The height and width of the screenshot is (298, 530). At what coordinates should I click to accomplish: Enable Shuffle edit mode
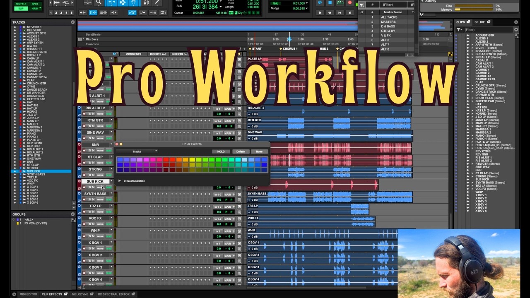click(x=21, y=4)
